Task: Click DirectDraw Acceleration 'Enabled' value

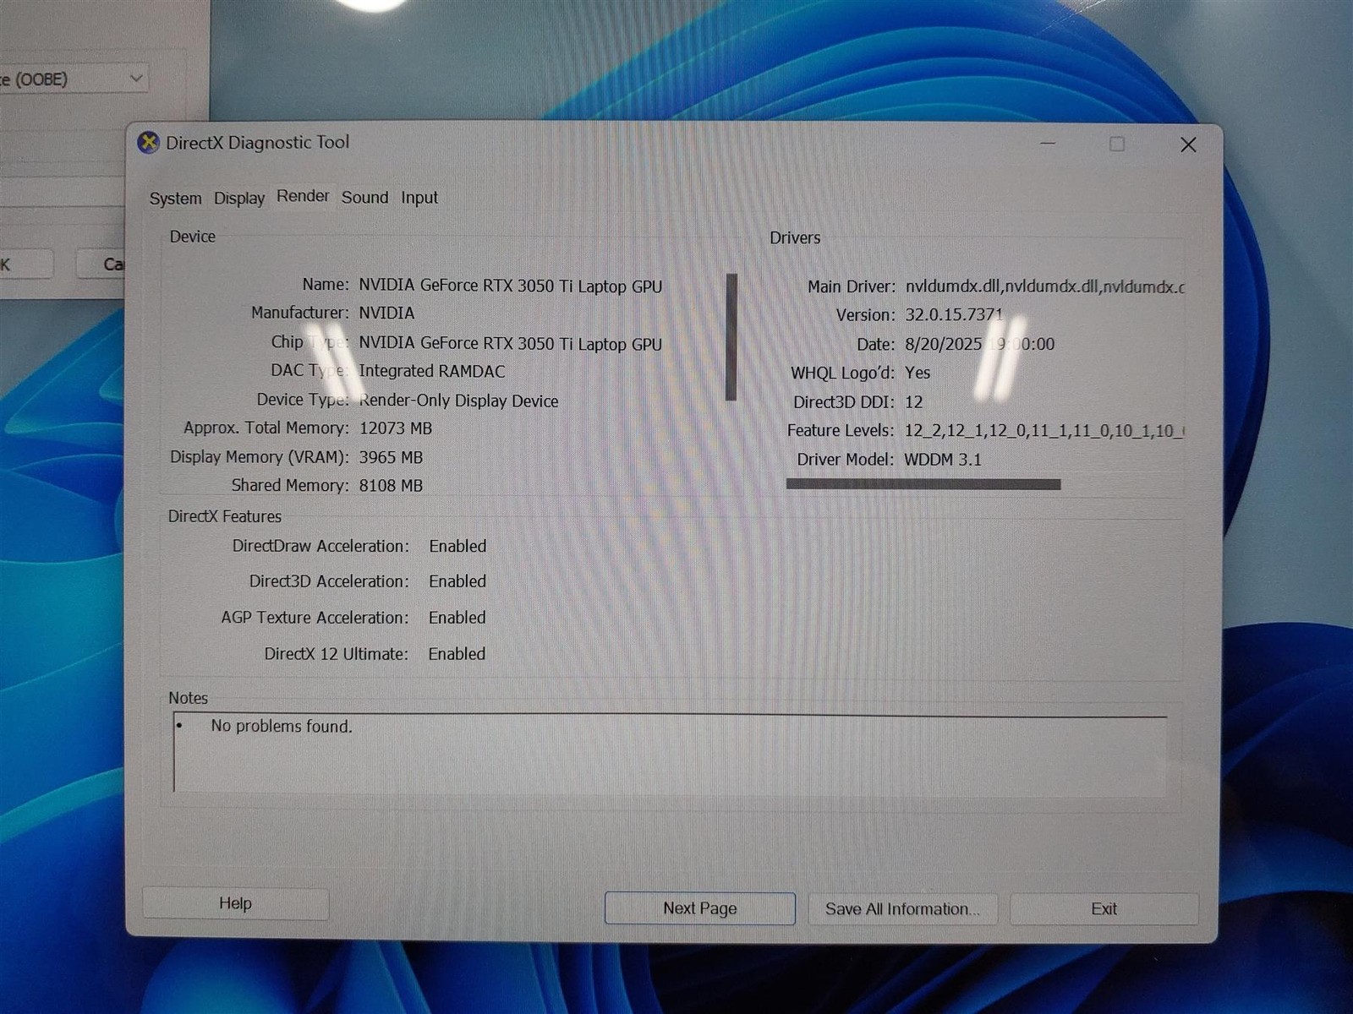Action: (457, 547)
